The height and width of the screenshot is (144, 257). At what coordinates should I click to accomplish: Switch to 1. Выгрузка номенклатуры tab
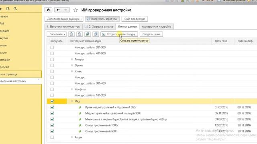pyautogui.click(x=63, y=27)
